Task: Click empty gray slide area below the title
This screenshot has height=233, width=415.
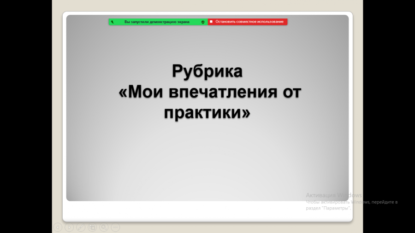Action: pyautogui.click(x=207, y=164)
